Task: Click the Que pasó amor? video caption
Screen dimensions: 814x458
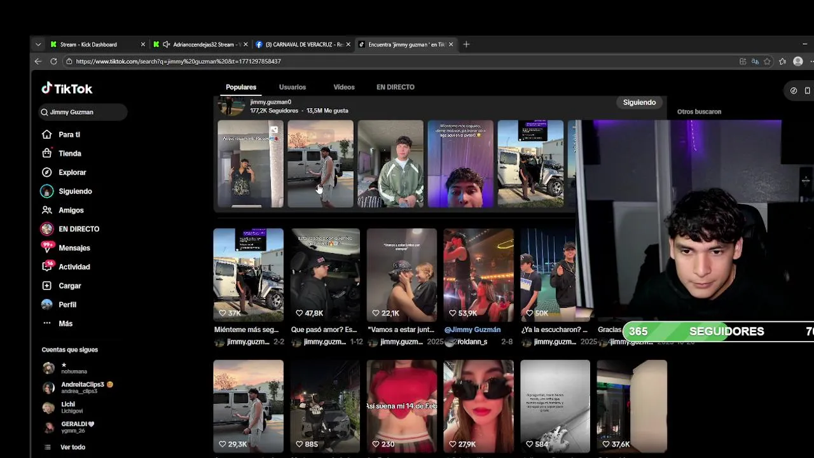Action: 324,330
